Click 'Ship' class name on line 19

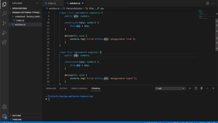[70, 52]
